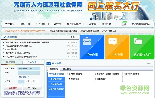The width and height of the screenshot is (155, 98).
Task: Go to 公共查询 in the navigation bar
Action: pyautogui.click(x=56, y=24)
